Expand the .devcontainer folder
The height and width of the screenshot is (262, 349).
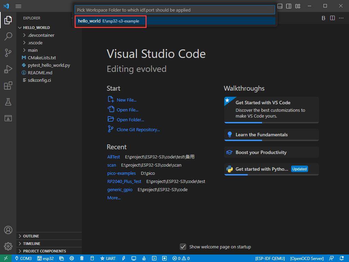pos(41,35)
